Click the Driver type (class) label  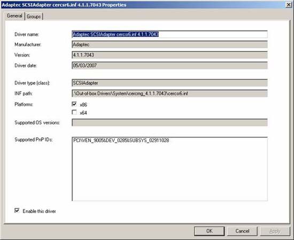click(32, 83)
